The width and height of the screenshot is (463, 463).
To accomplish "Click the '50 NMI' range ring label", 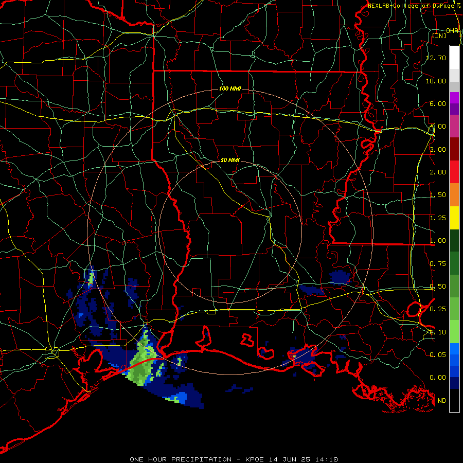I will coord(230,160).
